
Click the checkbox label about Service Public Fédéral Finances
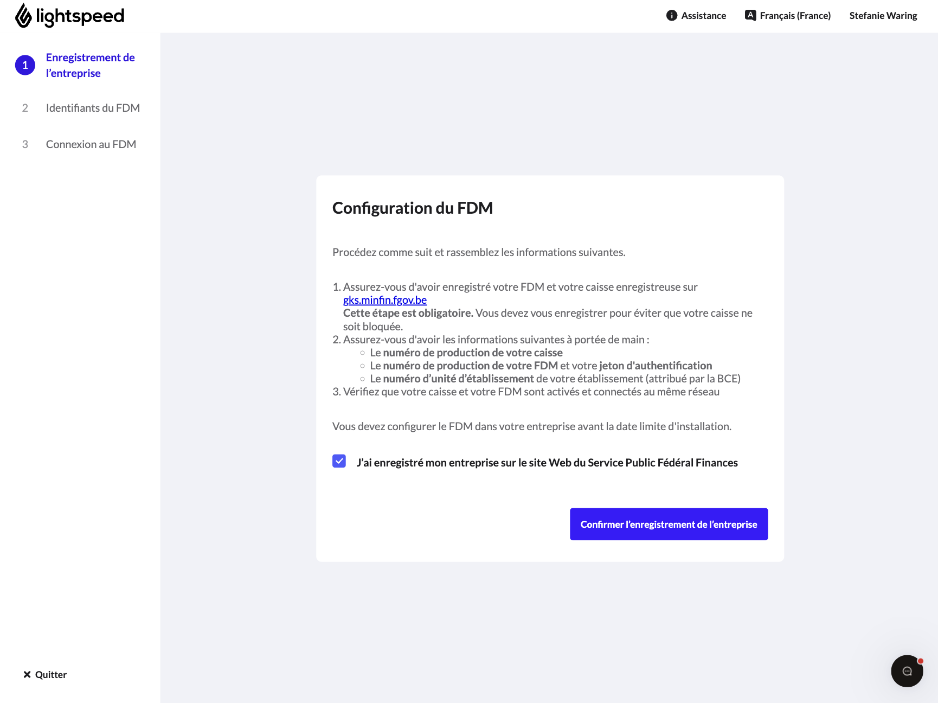click(x=547, y=463)
